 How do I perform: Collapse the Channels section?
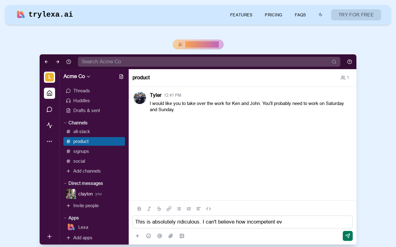pyautogui.click(x=75, y=123)
